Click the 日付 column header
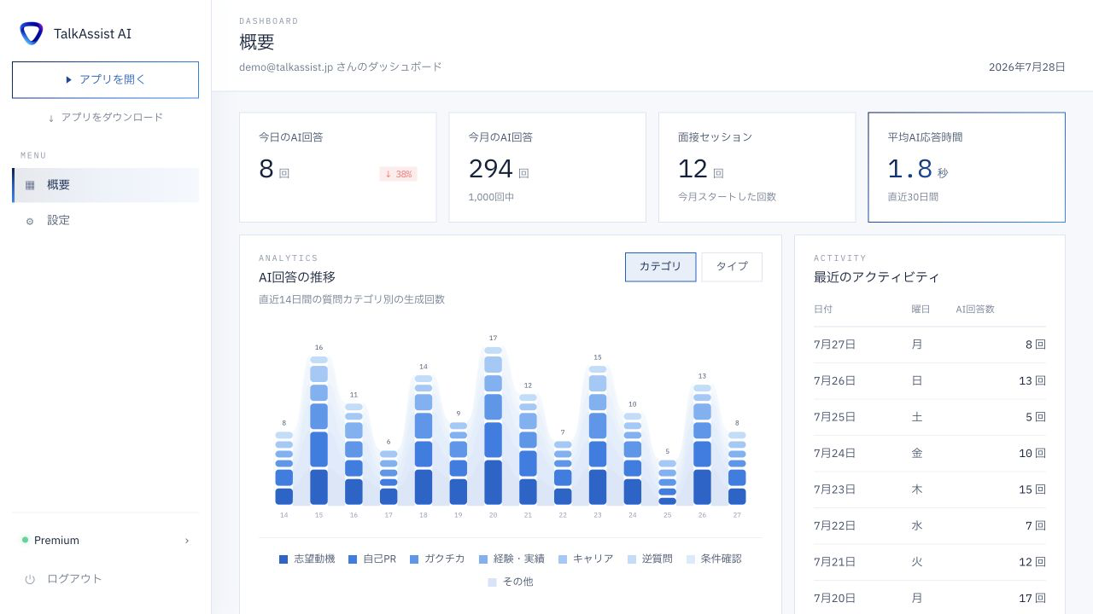 tap(823, 310)
